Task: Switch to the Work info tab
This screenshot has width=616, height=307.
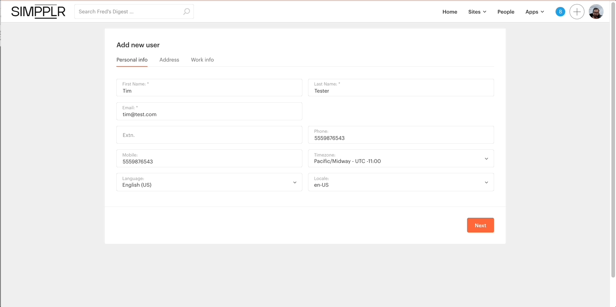Action: (202, 60)
